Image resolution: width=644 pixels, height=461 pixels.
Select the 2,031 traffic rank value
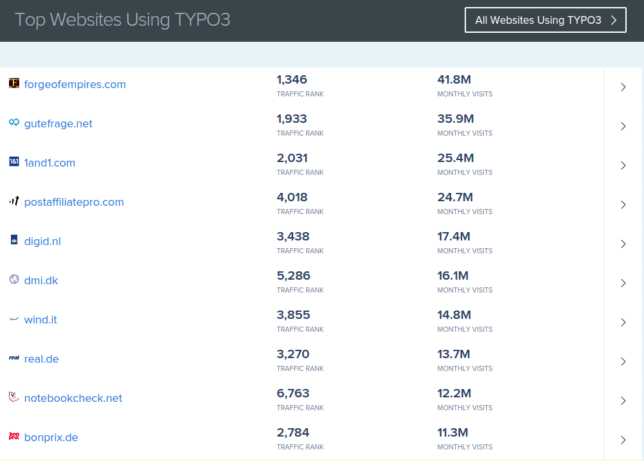[292, 158]
